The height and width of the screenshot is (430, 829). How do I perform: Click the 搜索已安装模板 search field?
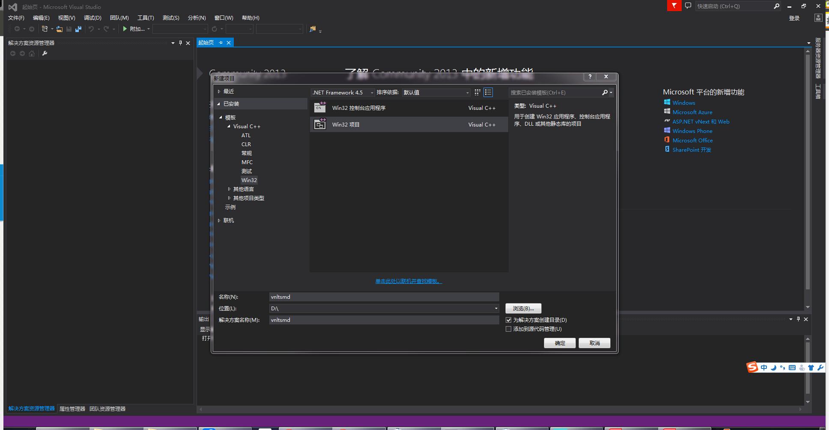555,92
